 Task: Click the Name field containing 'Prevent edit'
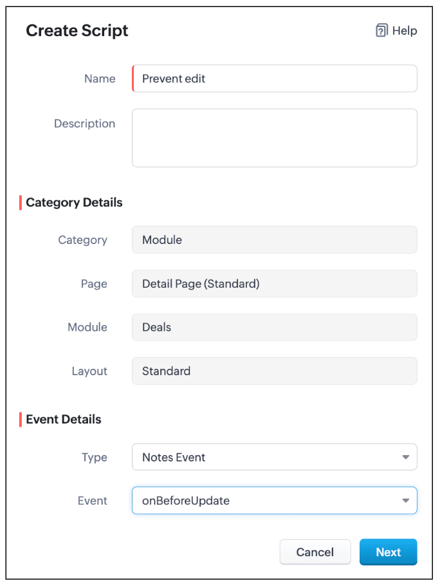click(275, 79)
